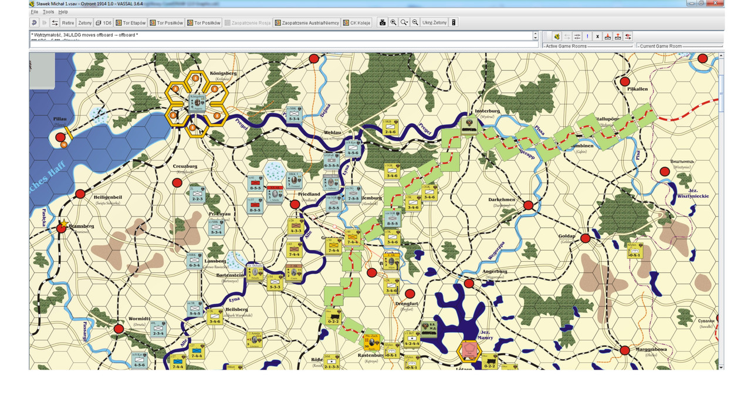The height and width of the screenshot is (416, 751).
Task: Open the Tools menu
Action: click(48, 12)
